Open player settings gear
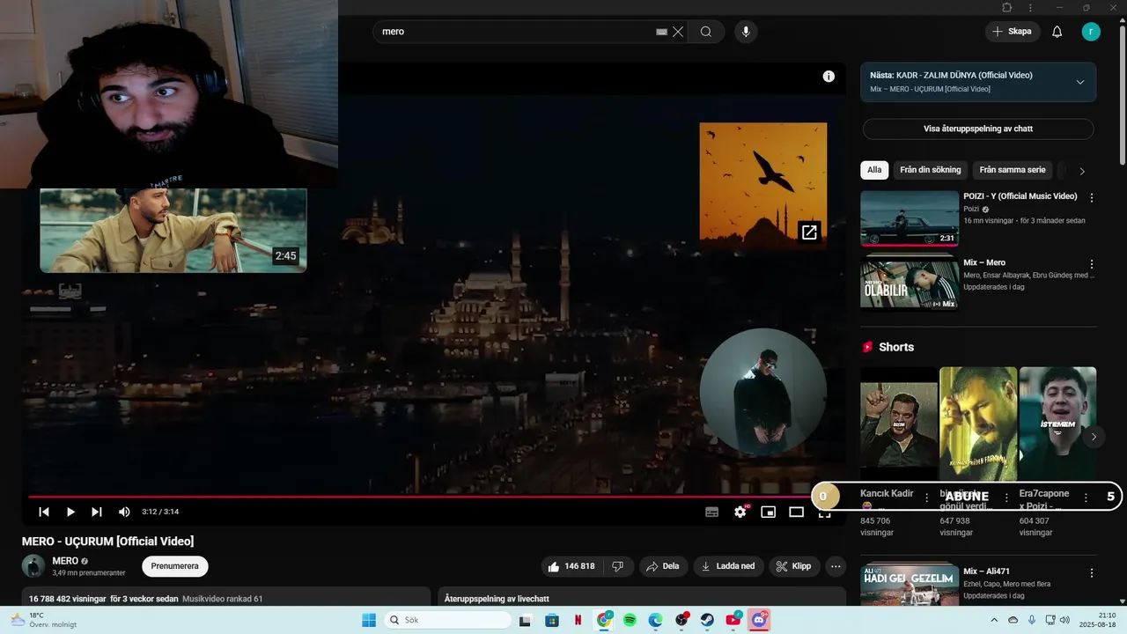The width and height of the screenshot is (1127, 634). (x=740, y=512)
